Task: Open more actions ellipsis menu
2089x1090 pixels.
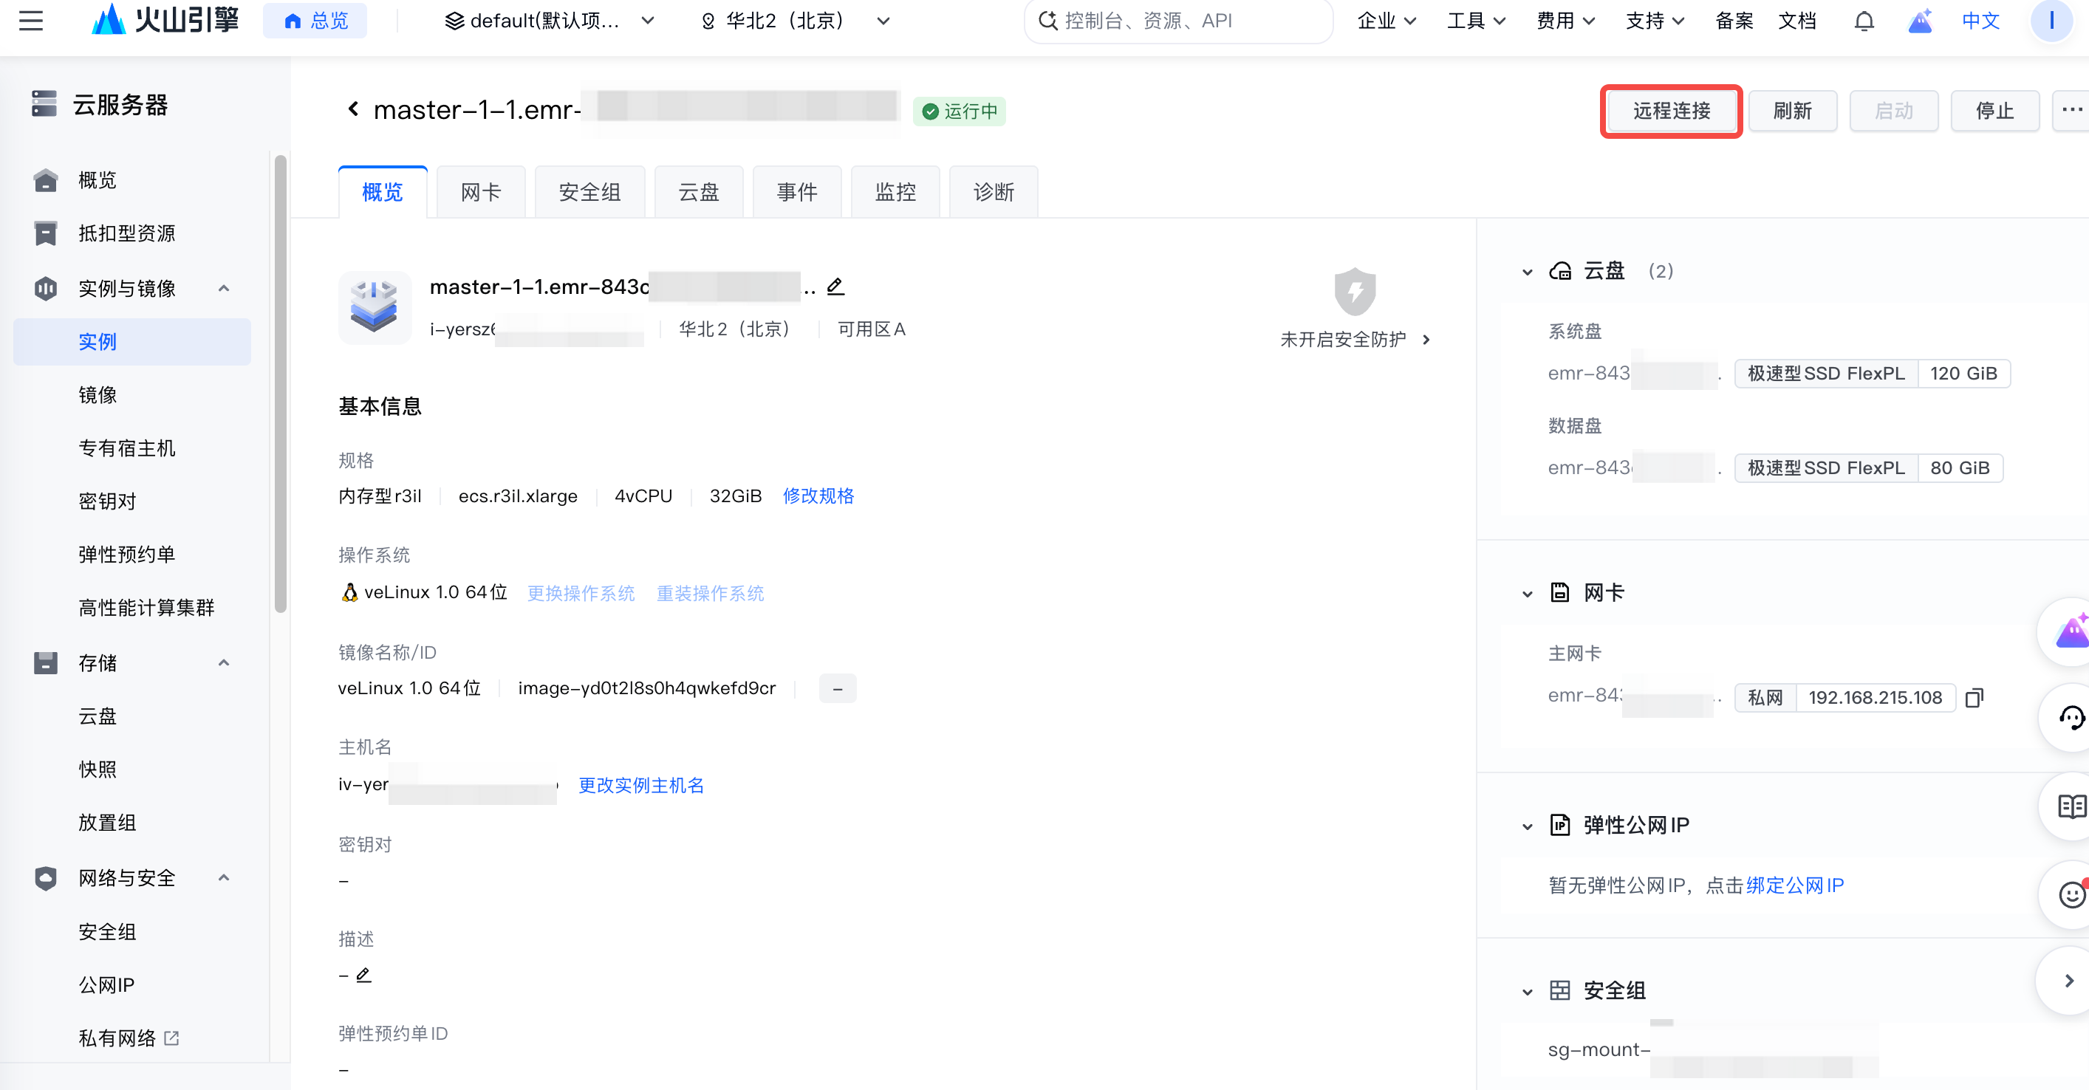Action: [x=2071, y=110]
